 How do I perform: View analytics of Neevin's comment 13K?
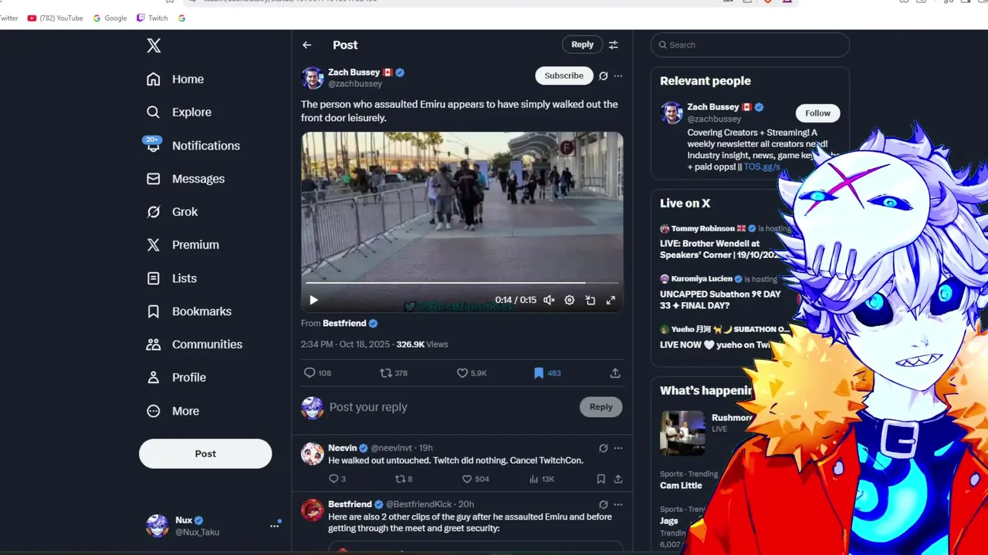pos(542,479)
